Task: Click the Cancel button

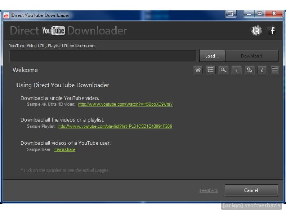Action: [x=251, y=190]
